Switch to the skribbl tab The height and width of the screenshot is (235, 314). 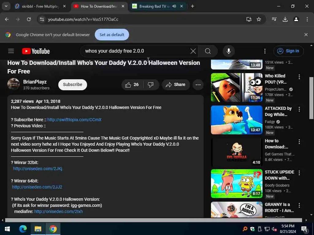pos(40,6)
